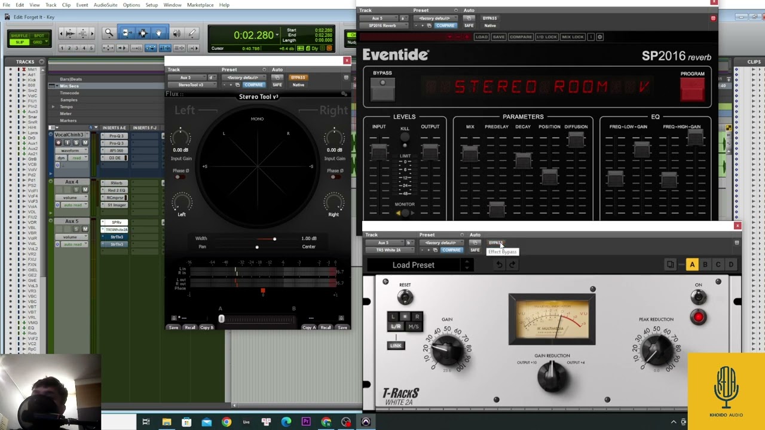Click the Width slider handle in Stereo Tool
The width and height of the screenshot is (765, 430).
coord(274,239)
